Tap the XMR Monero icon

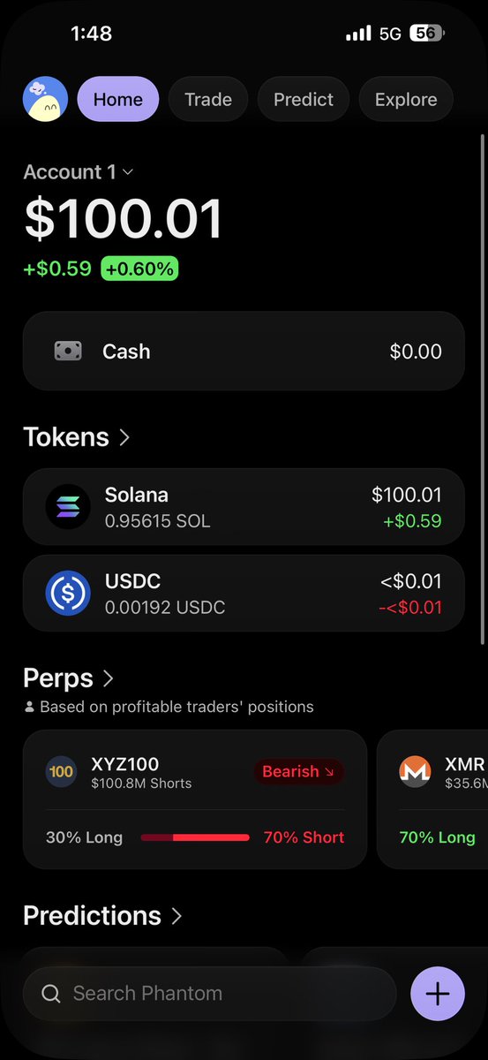415,772
